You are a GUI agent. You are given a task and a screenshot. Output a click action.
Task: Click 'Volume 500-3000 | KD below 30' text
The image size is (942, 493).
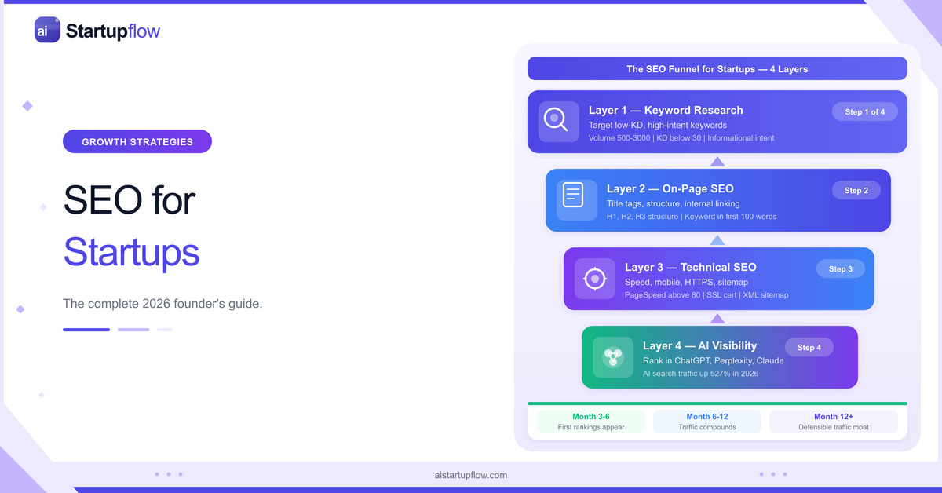[644, 138]
